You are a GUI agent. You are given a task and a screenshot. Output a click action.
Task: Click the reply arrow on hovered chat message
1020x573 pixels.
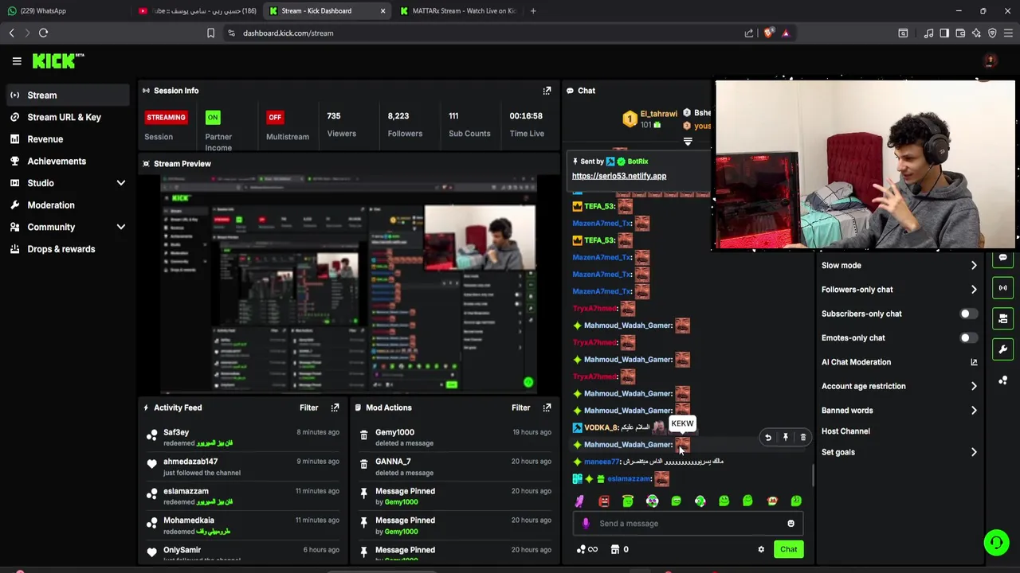(x=768, y=437)
